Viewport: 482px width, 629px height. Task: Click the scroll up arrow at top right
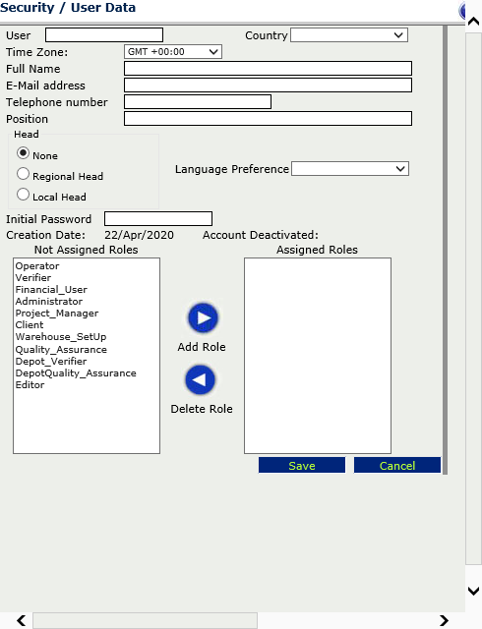pos(474,22)
